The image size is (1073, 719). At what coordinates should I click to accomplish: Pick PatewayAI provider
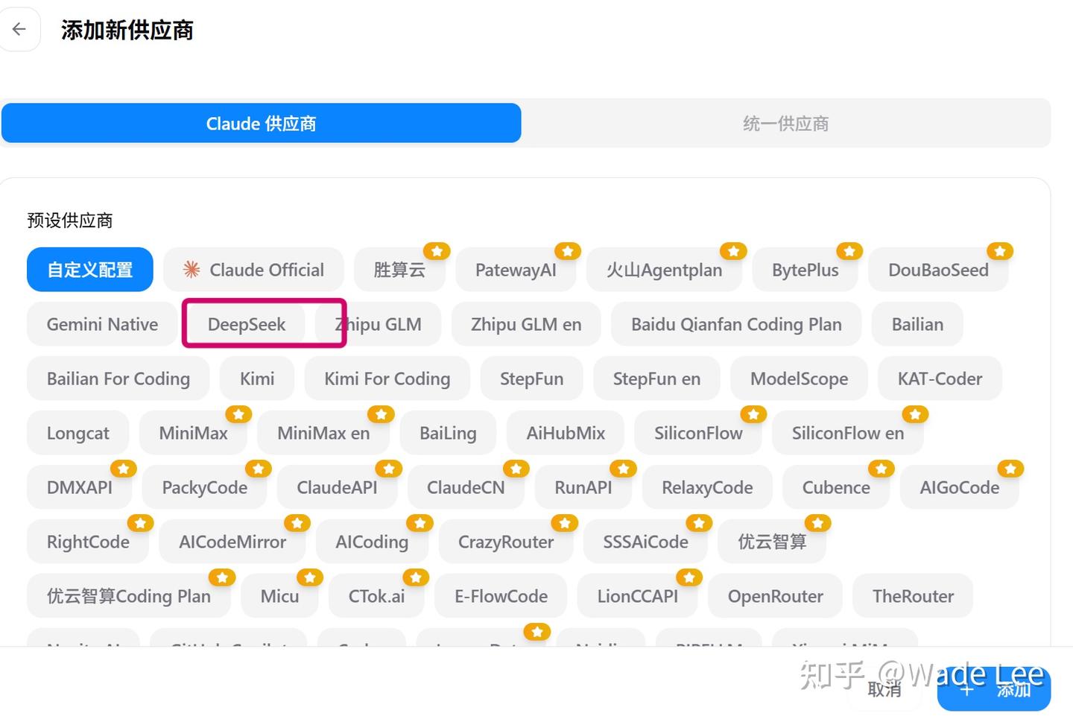click(x=516, y=270)
